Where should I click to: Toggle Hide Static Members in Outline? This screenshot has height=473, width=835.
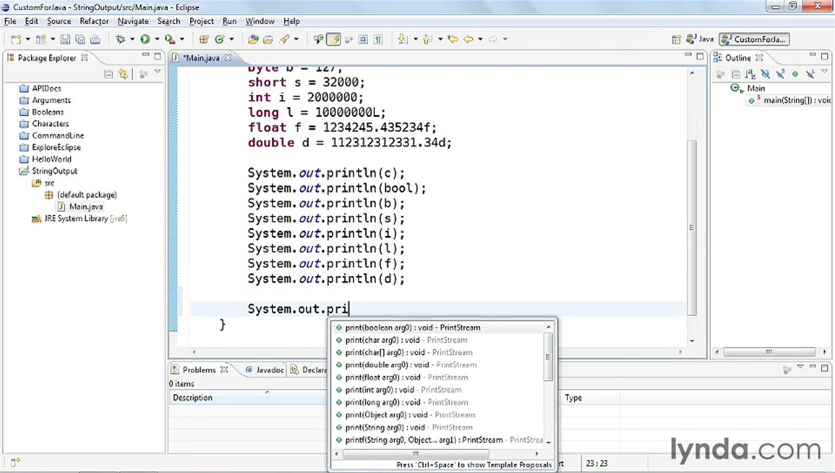point(780,74)
